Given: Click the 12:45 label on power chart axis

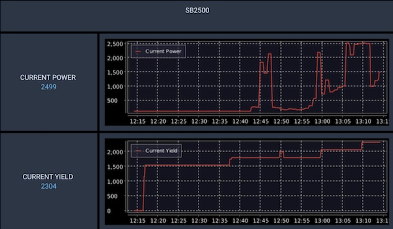Looking at the screenshot, I should [x=261, y=121].
